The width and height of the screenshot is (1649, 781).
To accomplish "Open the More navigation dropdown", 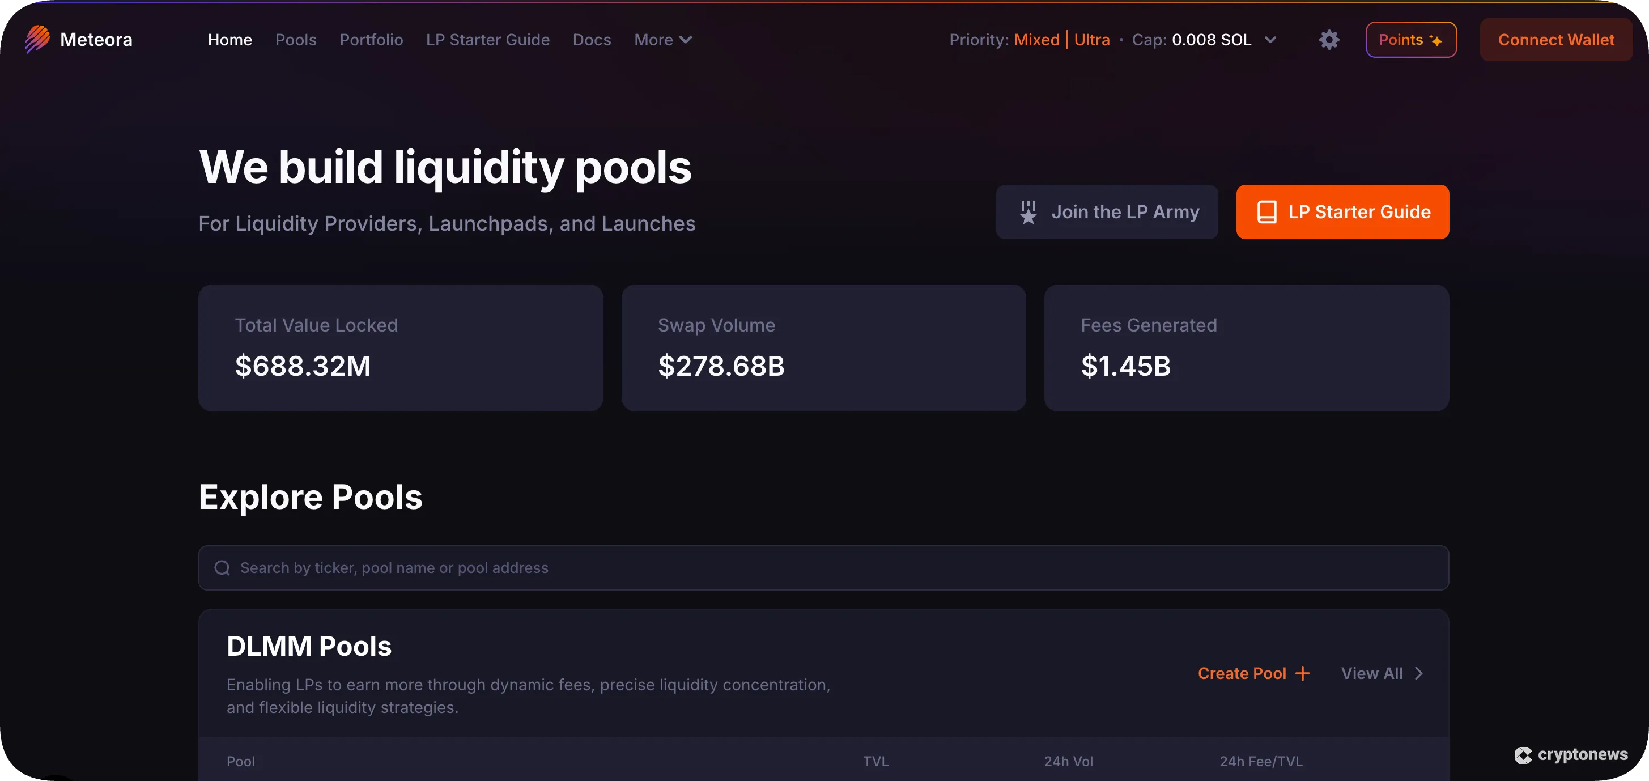I will pos(662,39).
